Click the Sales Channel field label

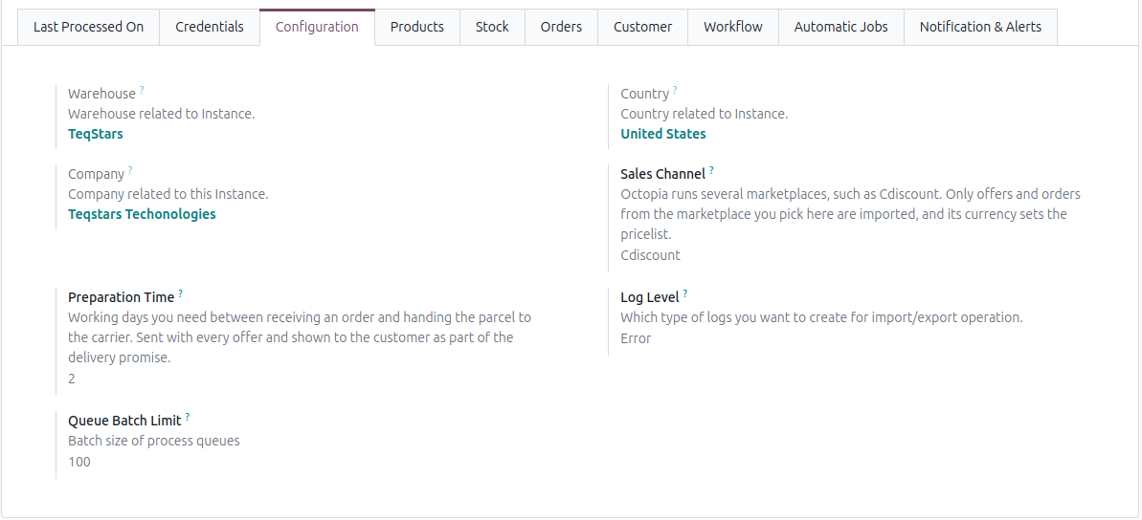662,174
